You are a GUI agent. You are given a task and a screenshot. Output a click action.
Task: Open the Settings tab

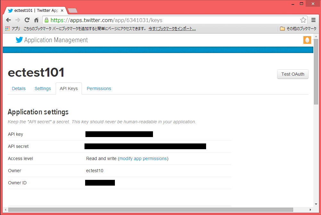[x=43, y=88]
